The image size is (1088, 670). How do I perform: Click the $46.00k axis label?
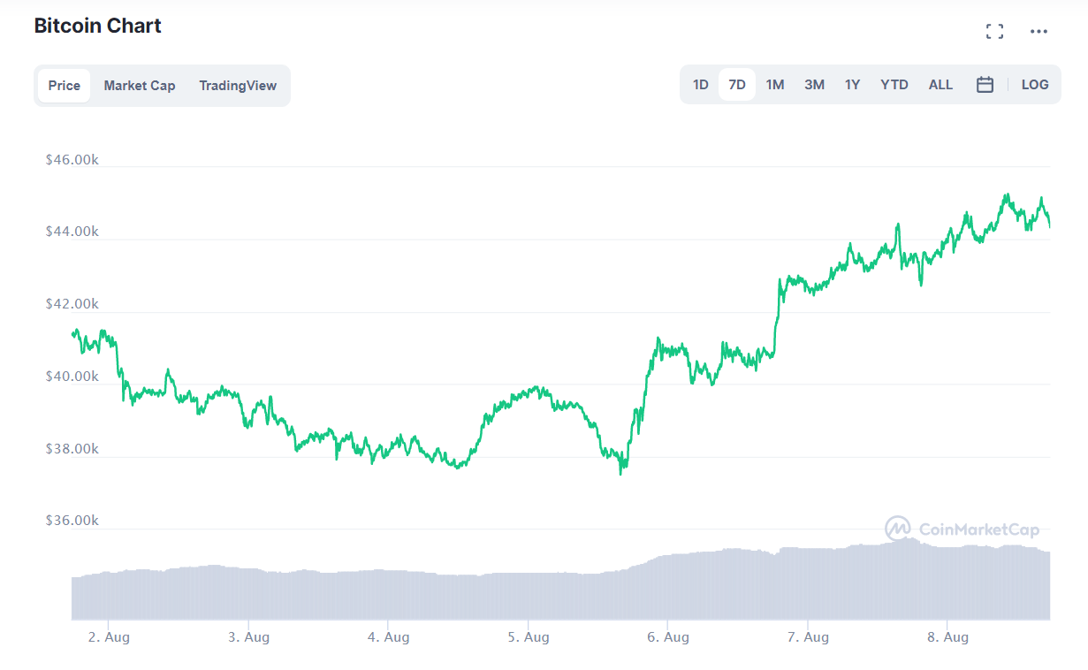[72, 159]
